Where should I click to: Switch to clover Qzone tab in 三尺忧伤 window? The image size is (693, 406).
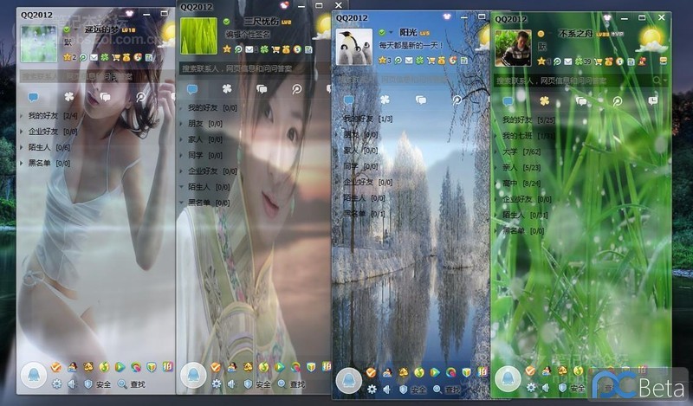(227, 89)
